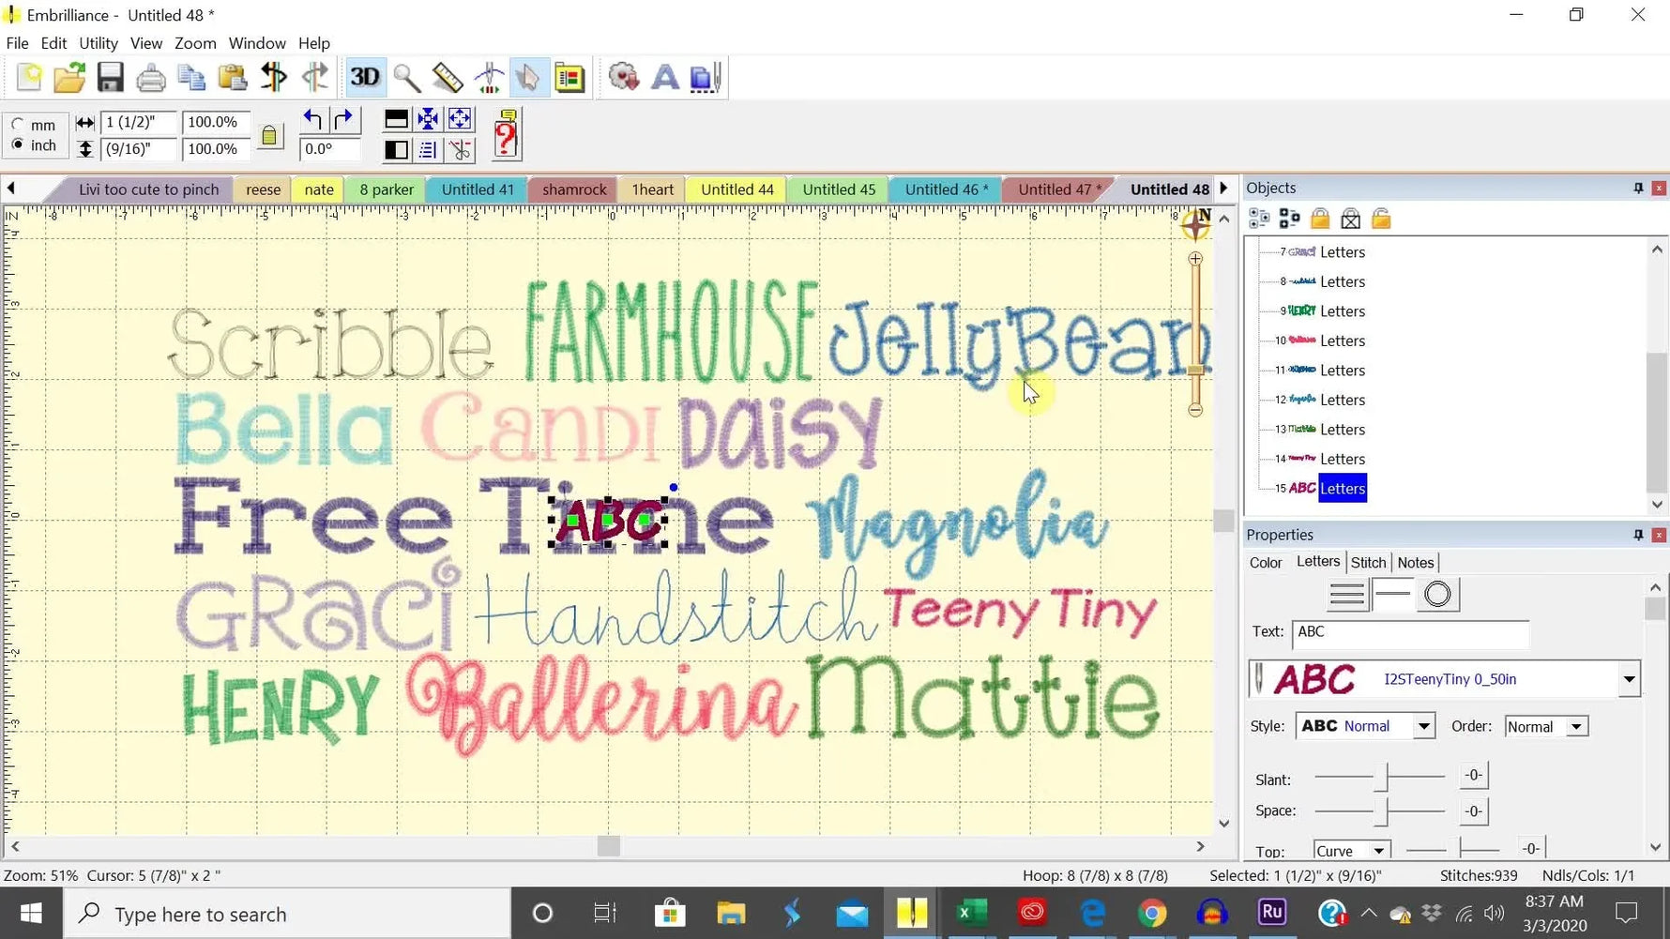Print the design using the printer icon
1670x939 pixels.
[151, 78]
